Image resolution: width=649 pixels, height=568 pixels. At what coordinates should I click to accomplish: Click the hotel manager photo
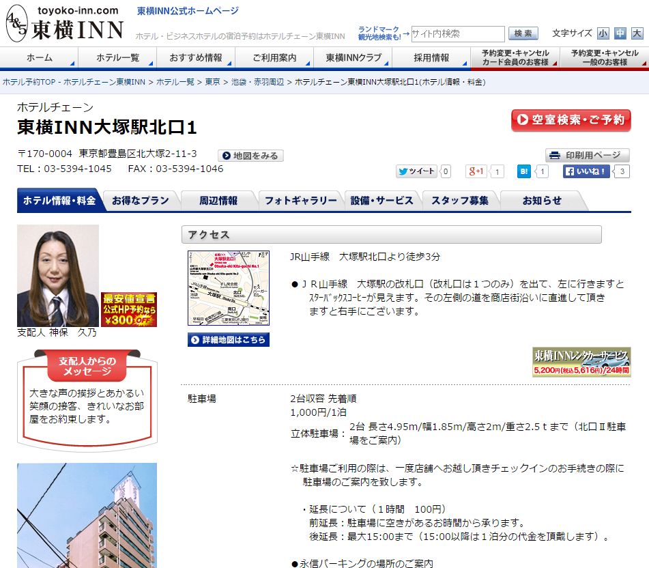click(x=58, y=276)
